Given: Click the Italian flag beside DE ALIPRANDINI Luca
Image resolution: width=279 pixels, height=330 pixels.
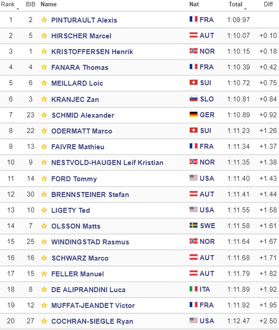Looking at the screenshot, I should point(194,289).
